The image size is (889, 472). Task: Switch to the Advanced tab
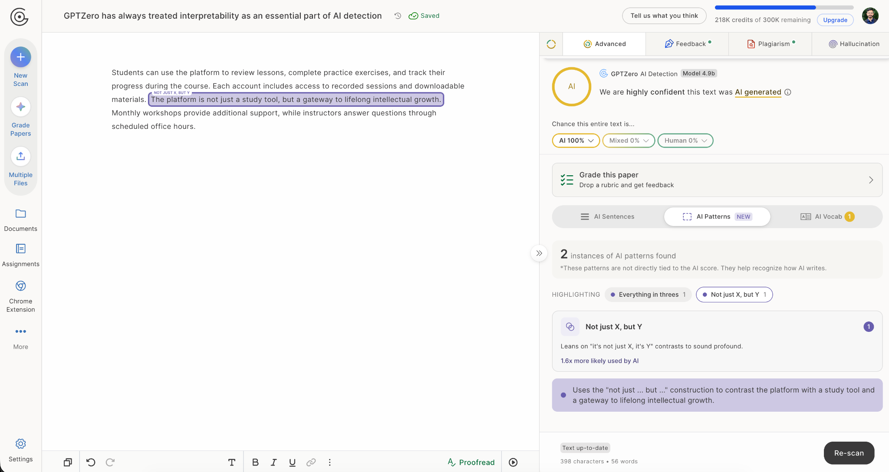604,44
